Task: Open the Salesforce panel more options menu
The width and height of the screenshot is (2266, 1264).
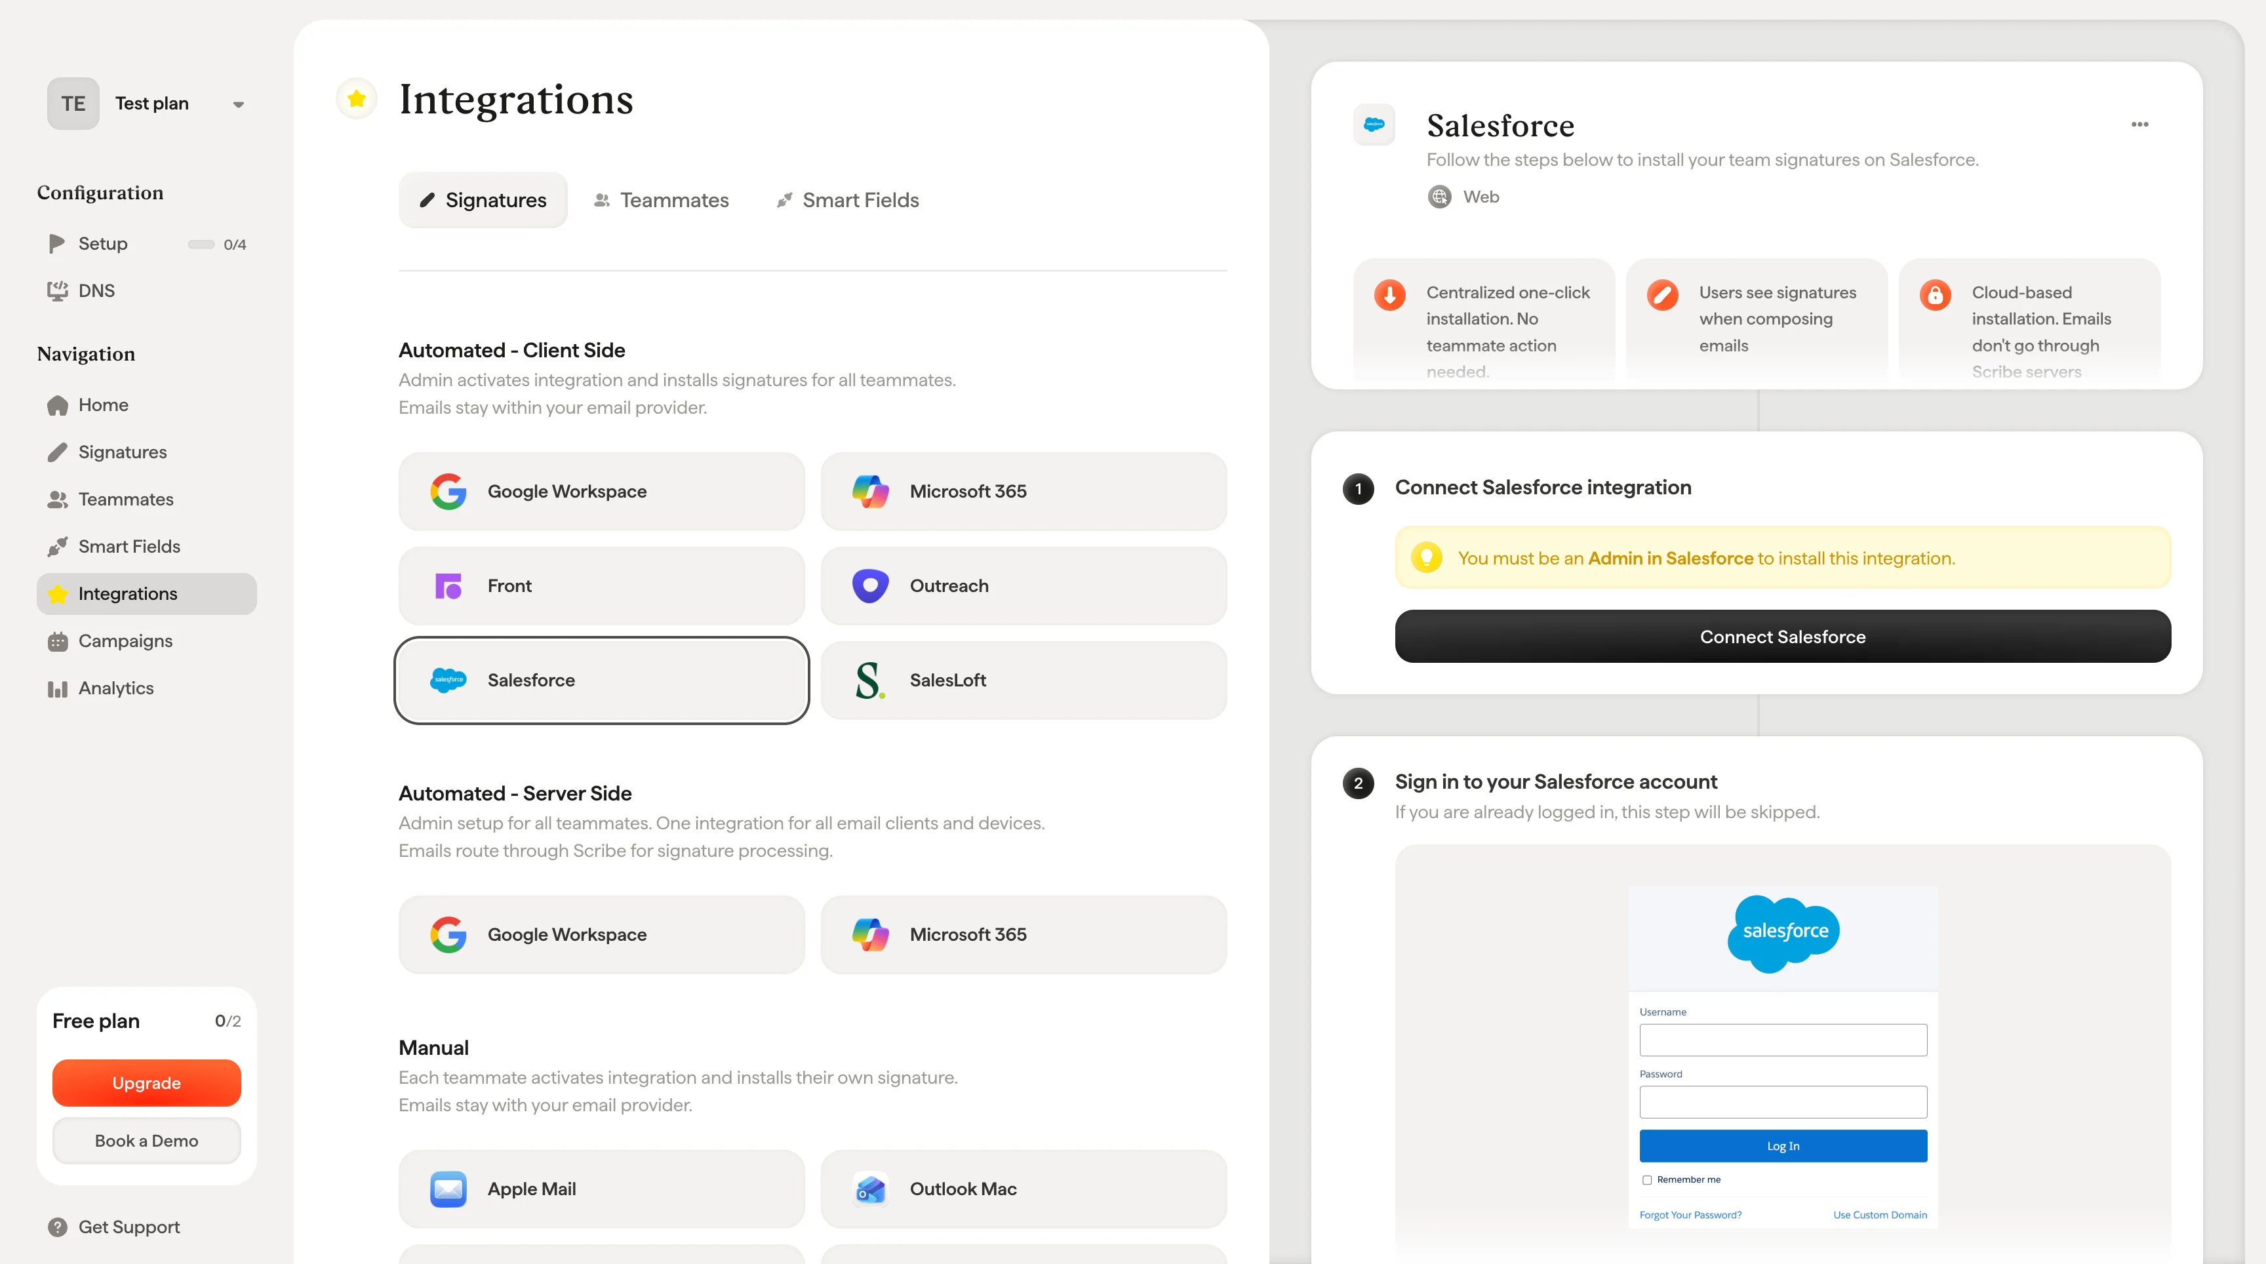Action: point(2139,124)
